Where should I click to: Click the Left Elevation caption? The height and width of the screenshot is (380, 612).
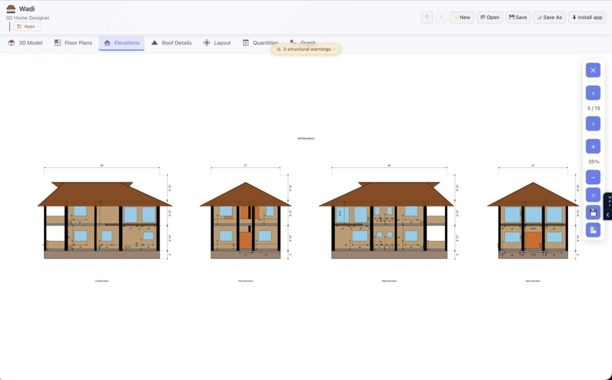point(102,281)
